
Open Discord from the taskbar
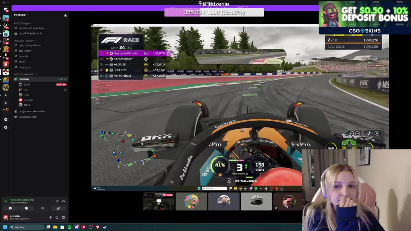pyautogui.click(x=76, y=227)
